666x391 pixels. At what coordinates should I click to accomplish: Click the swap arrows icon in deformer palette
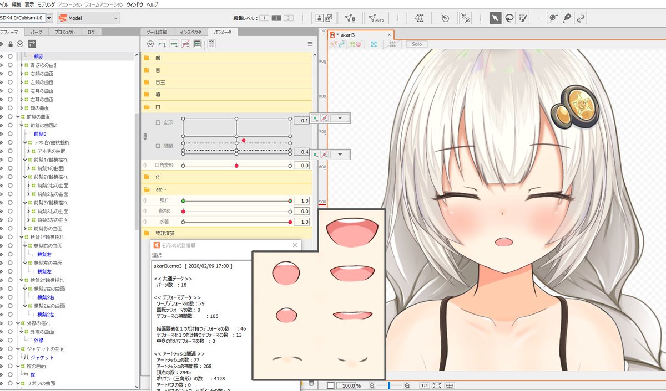coord(32,44)
